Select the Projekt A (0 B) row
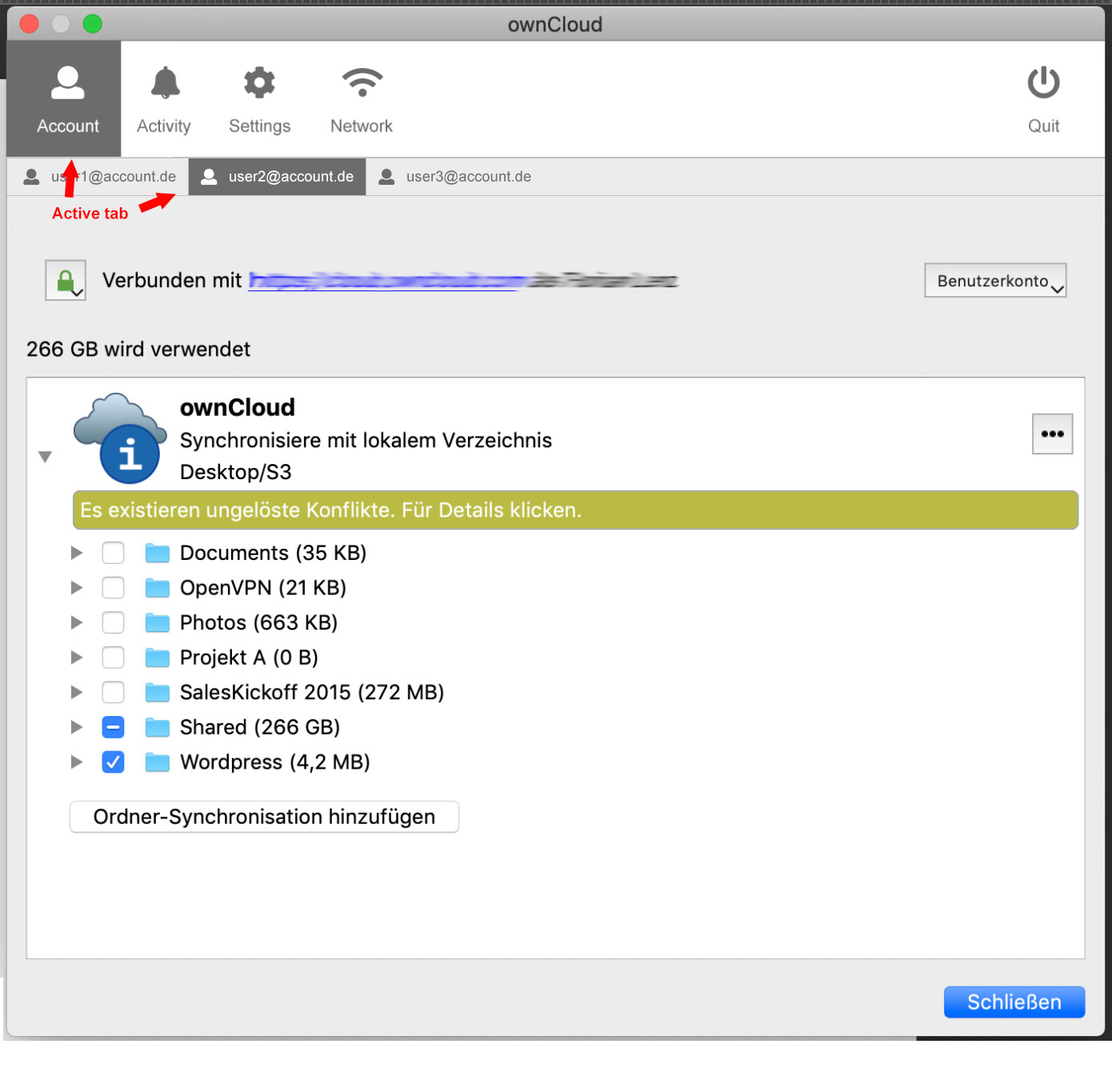 coord(249,658)
